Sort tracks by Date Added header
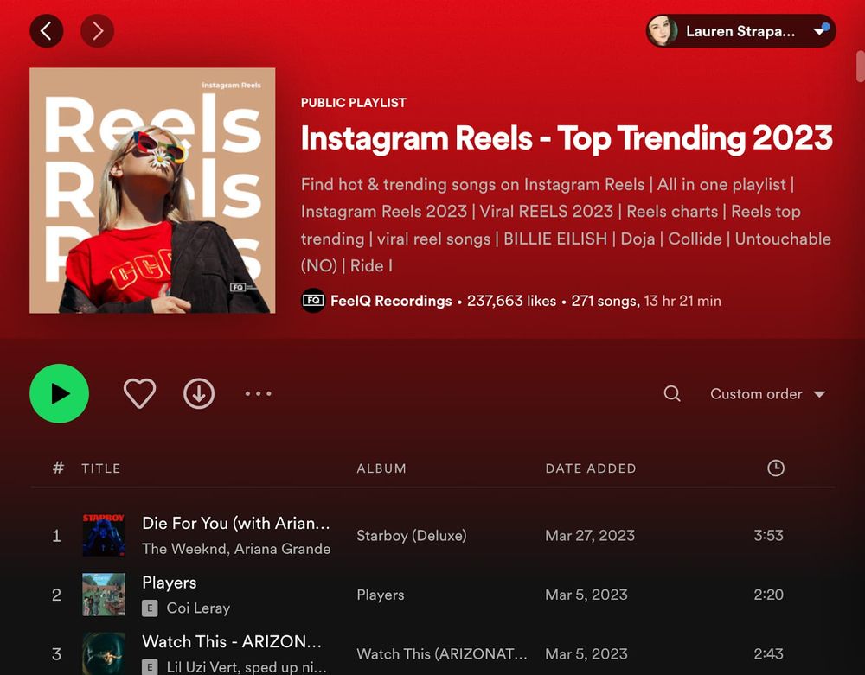The image size is (865, 675). (x=590, y=468)
